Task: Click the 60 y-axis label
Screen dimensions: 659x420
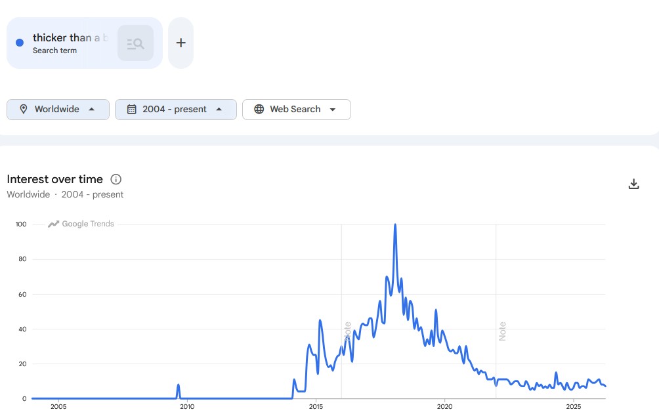Action: [23, 295]
